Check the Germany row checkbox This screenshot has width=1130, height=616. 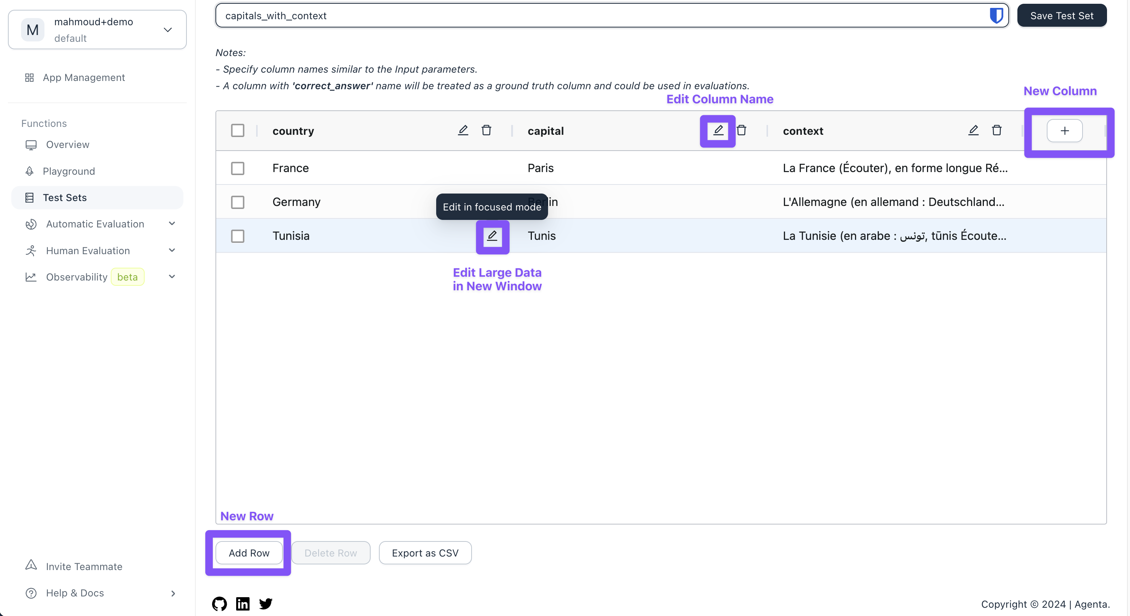click(x=237, y=202)
